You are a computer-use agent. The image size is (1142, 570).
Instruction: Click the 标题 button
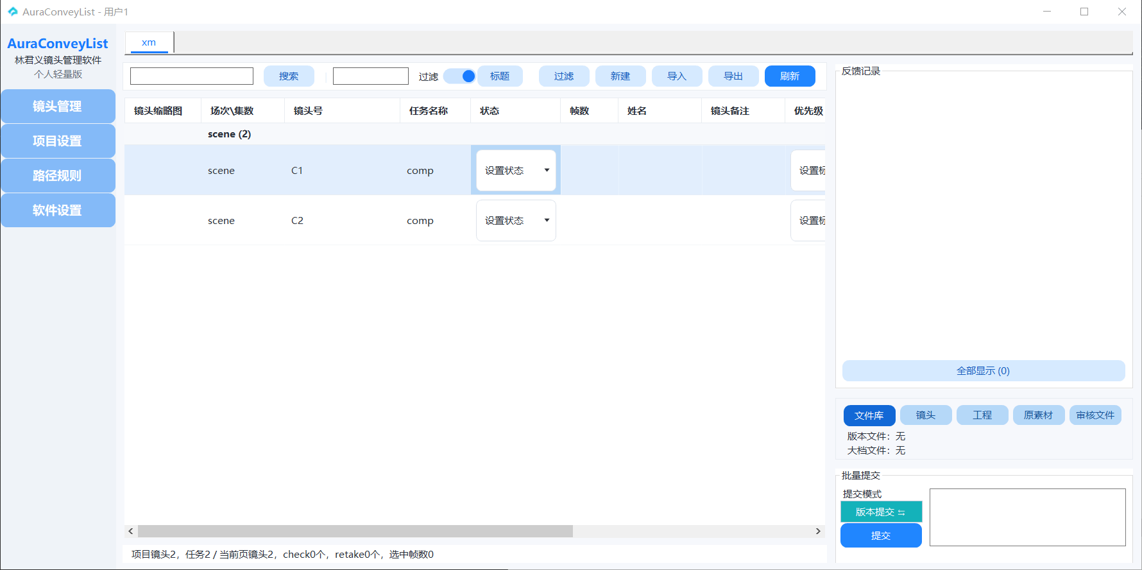(x=500, y=76)
